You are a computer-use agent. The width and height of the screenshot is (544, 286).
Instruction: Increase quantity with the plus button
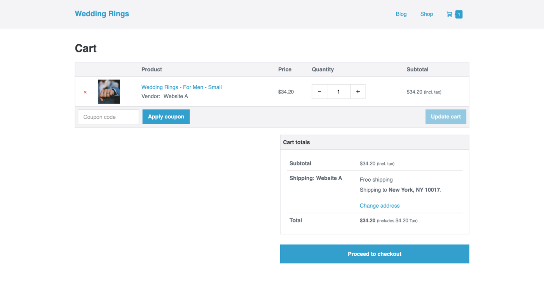pyautogui.click(x=358, y=92)
